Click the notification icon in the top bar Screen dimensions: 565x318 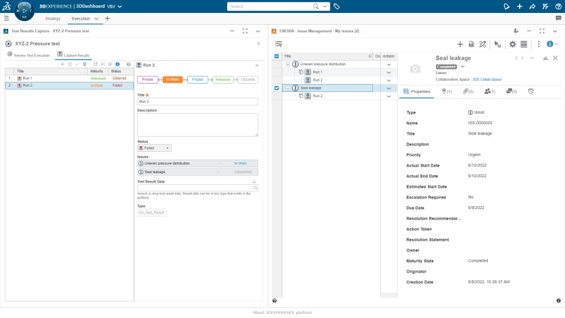coord(506,6)
